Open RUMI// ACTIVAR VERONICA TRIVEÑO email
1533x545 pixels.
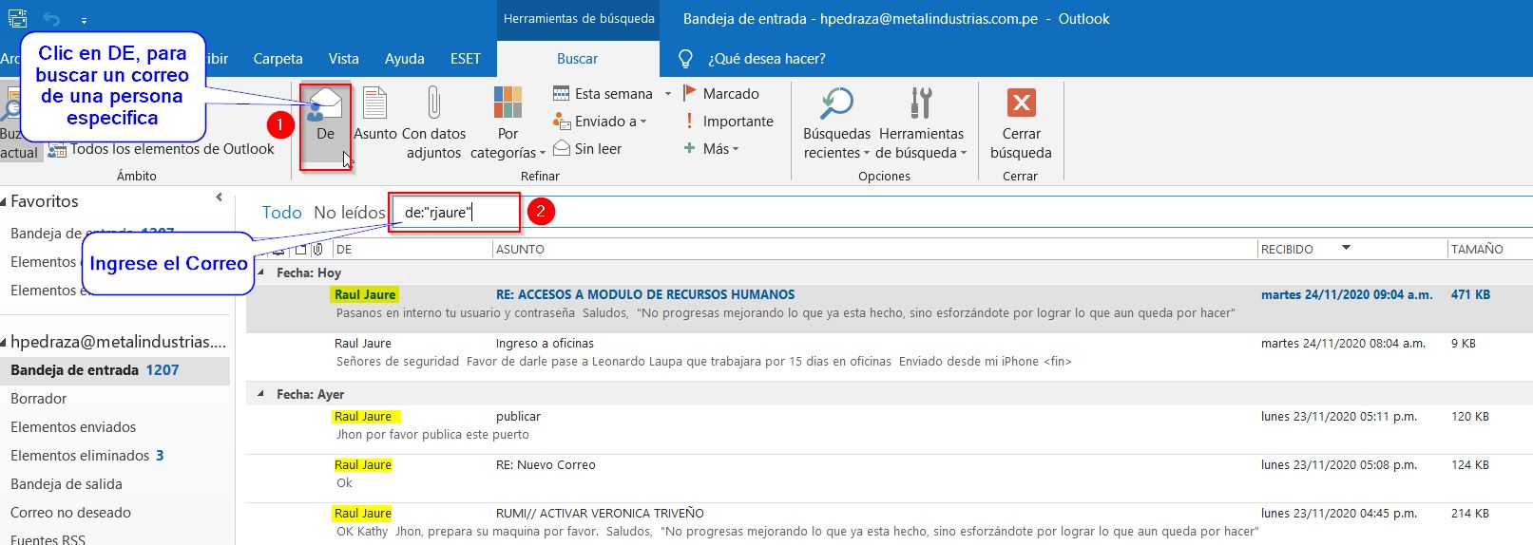[889, 522]
